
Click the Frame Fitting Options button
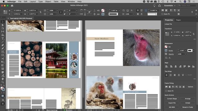click(x=190, y=87)
